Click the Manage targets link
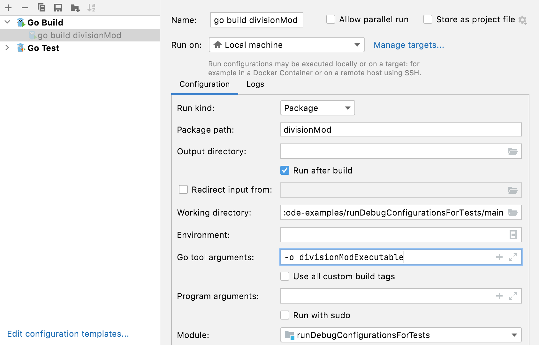The image size is (539, 345). pyautogui.click(x=409, y=45)
